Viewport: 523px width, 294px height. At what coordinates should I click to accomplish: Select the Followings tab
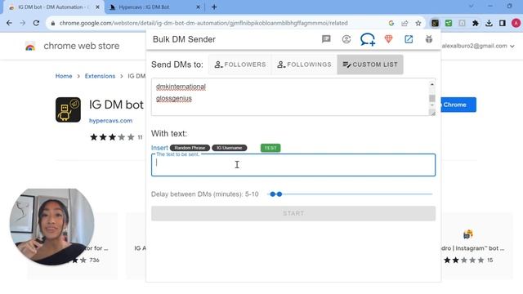pyautogui.click(x=304, y=65)
